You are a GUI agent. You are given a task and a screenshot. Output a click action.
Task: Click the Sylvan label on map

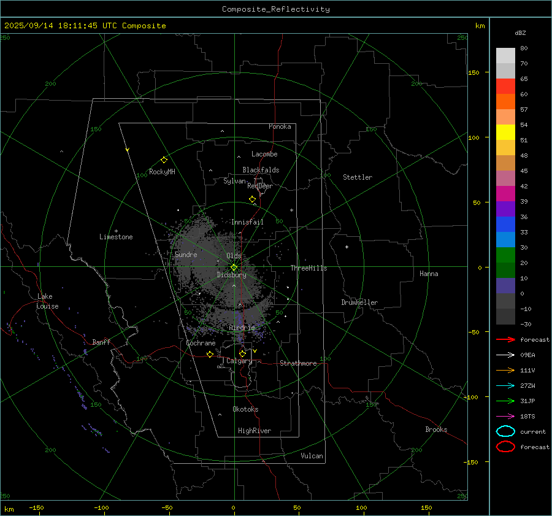point(234,181)
